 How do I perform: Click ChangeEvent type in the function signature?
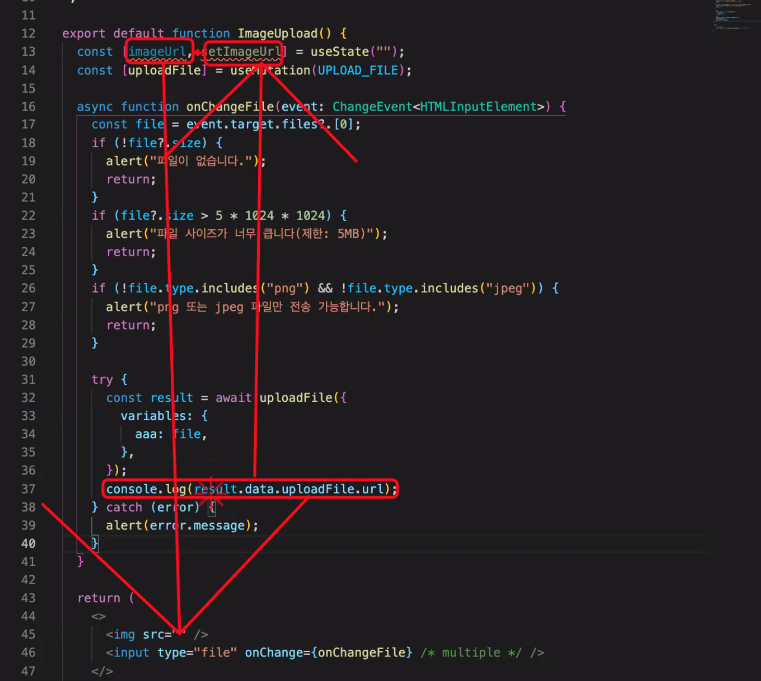(372, 107)
